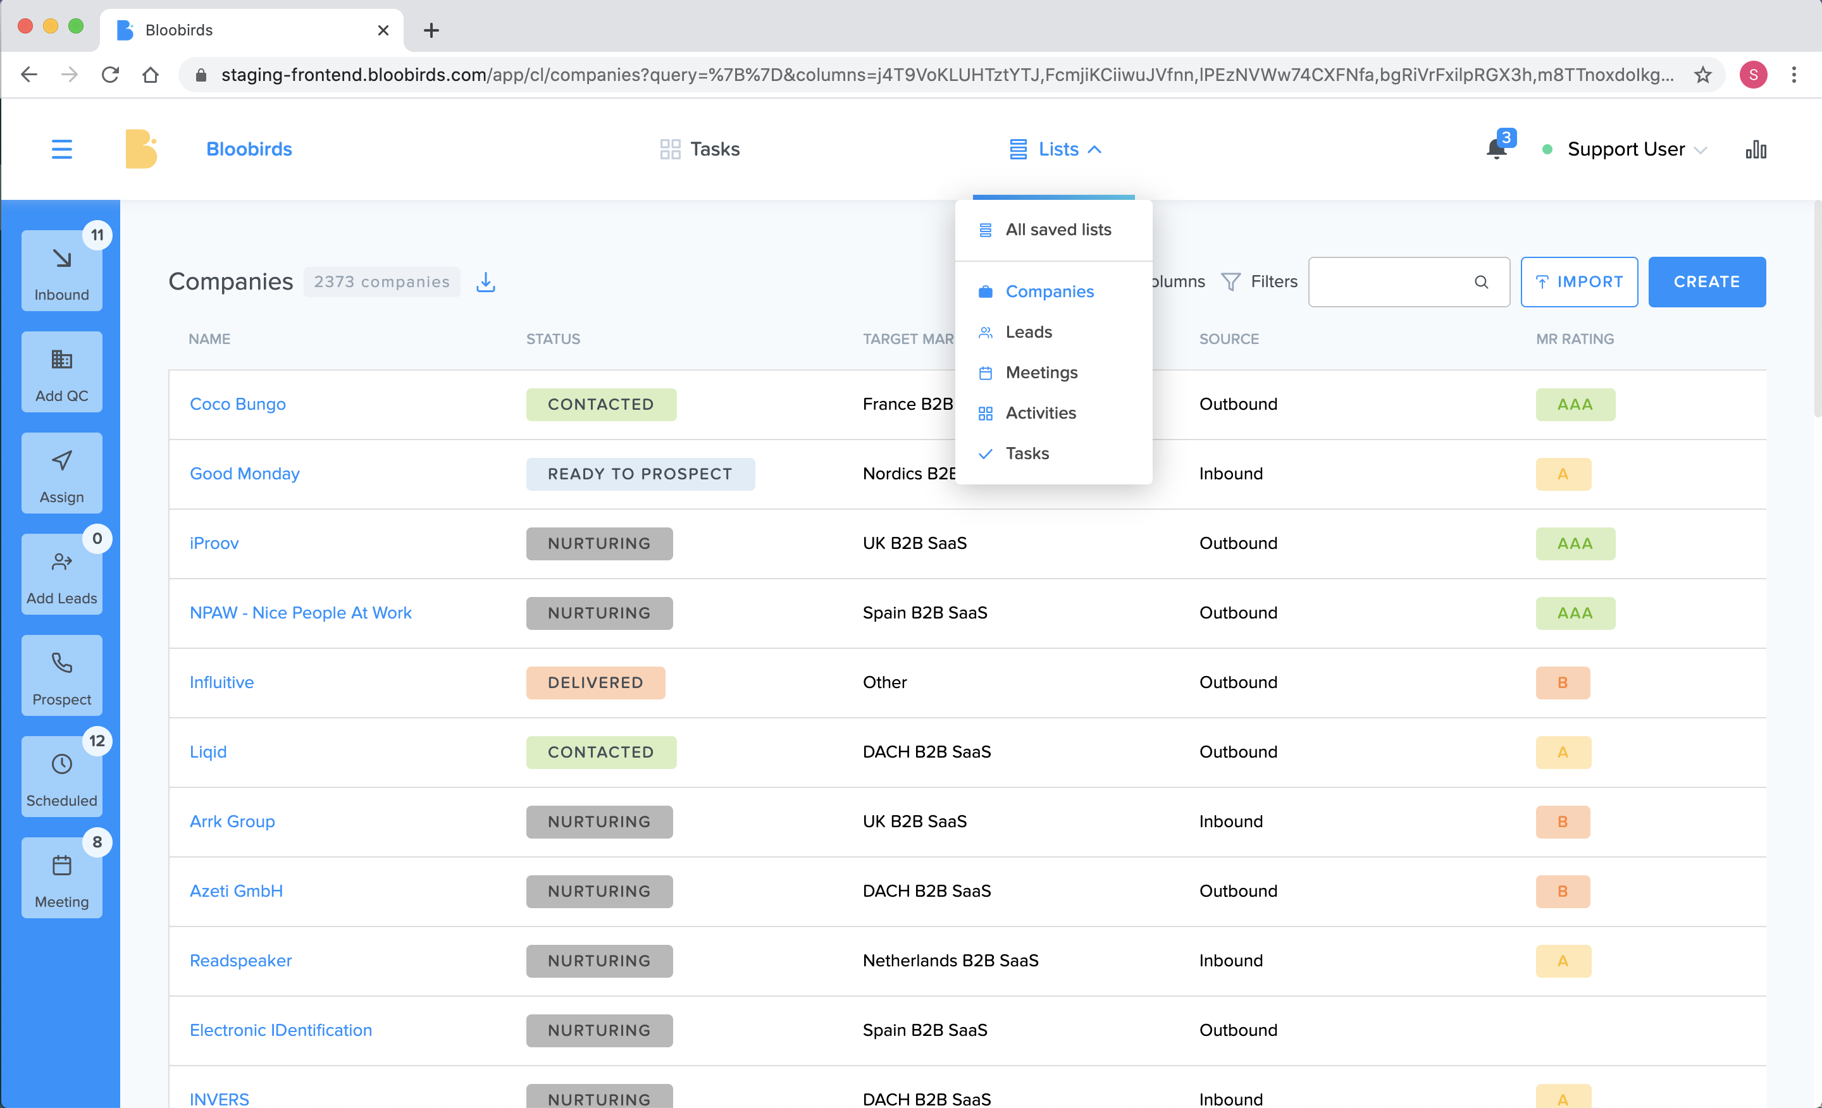
Task: Click the 2373 companies count label
Action: point(381,281)
